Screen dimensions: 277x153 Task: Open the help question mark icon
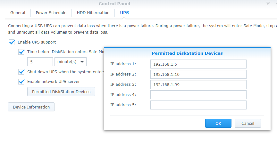pyautogui.click(x=268, y=4)
